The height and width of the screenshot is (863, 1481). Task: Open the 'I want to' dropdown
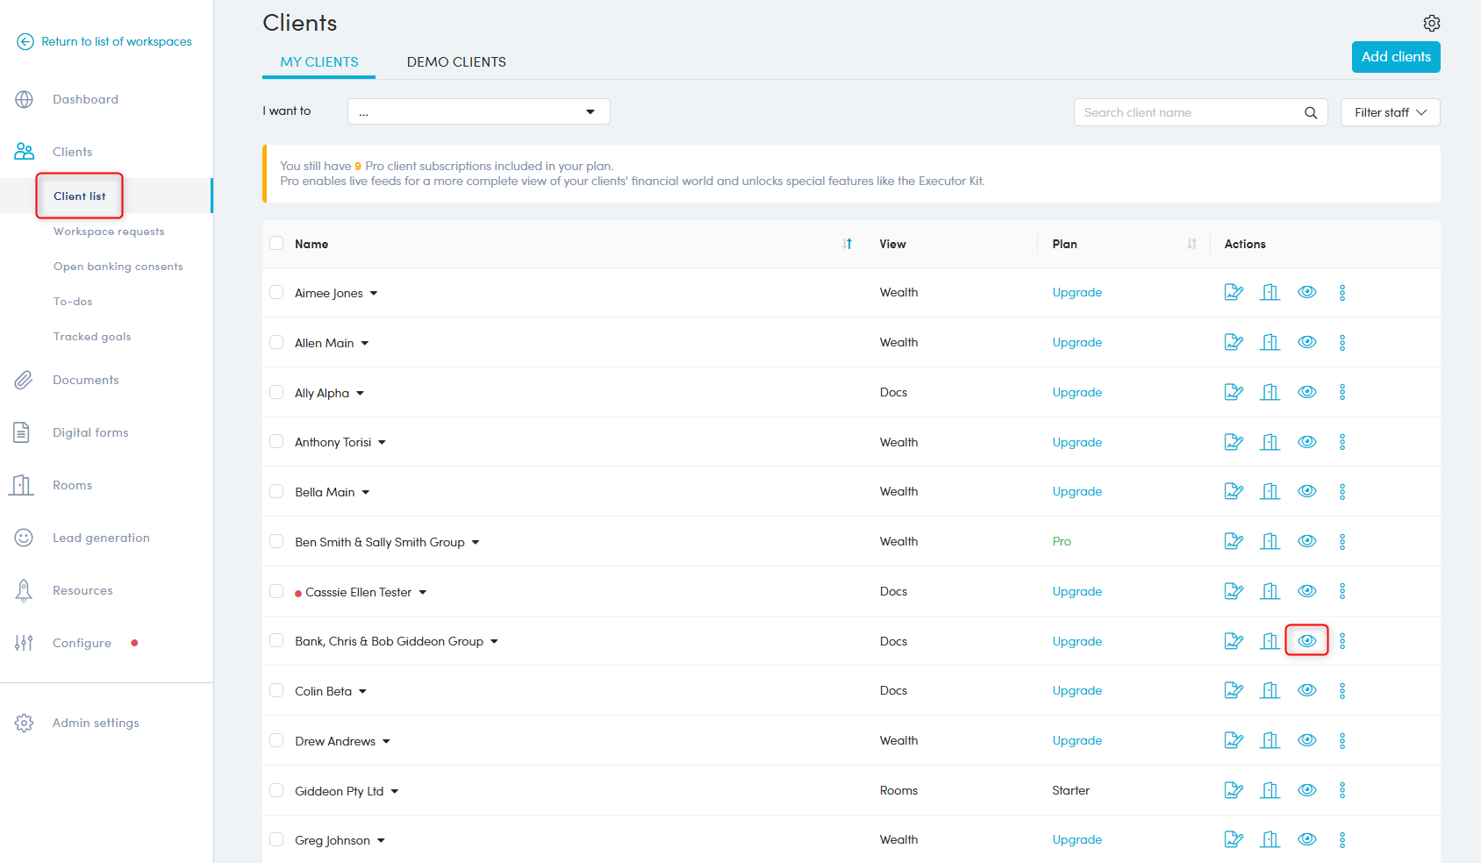click(478, 111)
